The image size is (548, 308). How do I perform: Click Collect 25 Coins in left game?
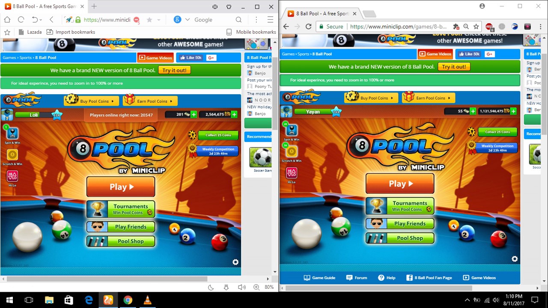[218, 135]
